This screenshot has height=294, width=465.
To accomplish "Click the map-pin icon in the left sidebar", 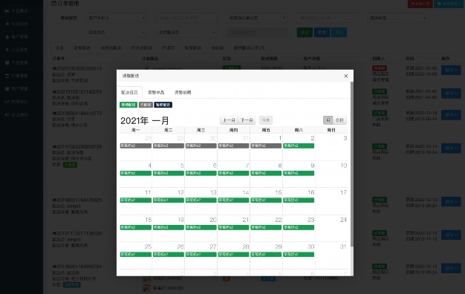I will (7, 50).
